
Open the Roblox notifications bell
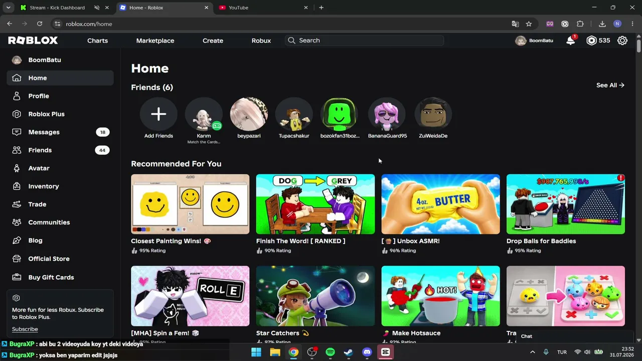pos(571,41)
